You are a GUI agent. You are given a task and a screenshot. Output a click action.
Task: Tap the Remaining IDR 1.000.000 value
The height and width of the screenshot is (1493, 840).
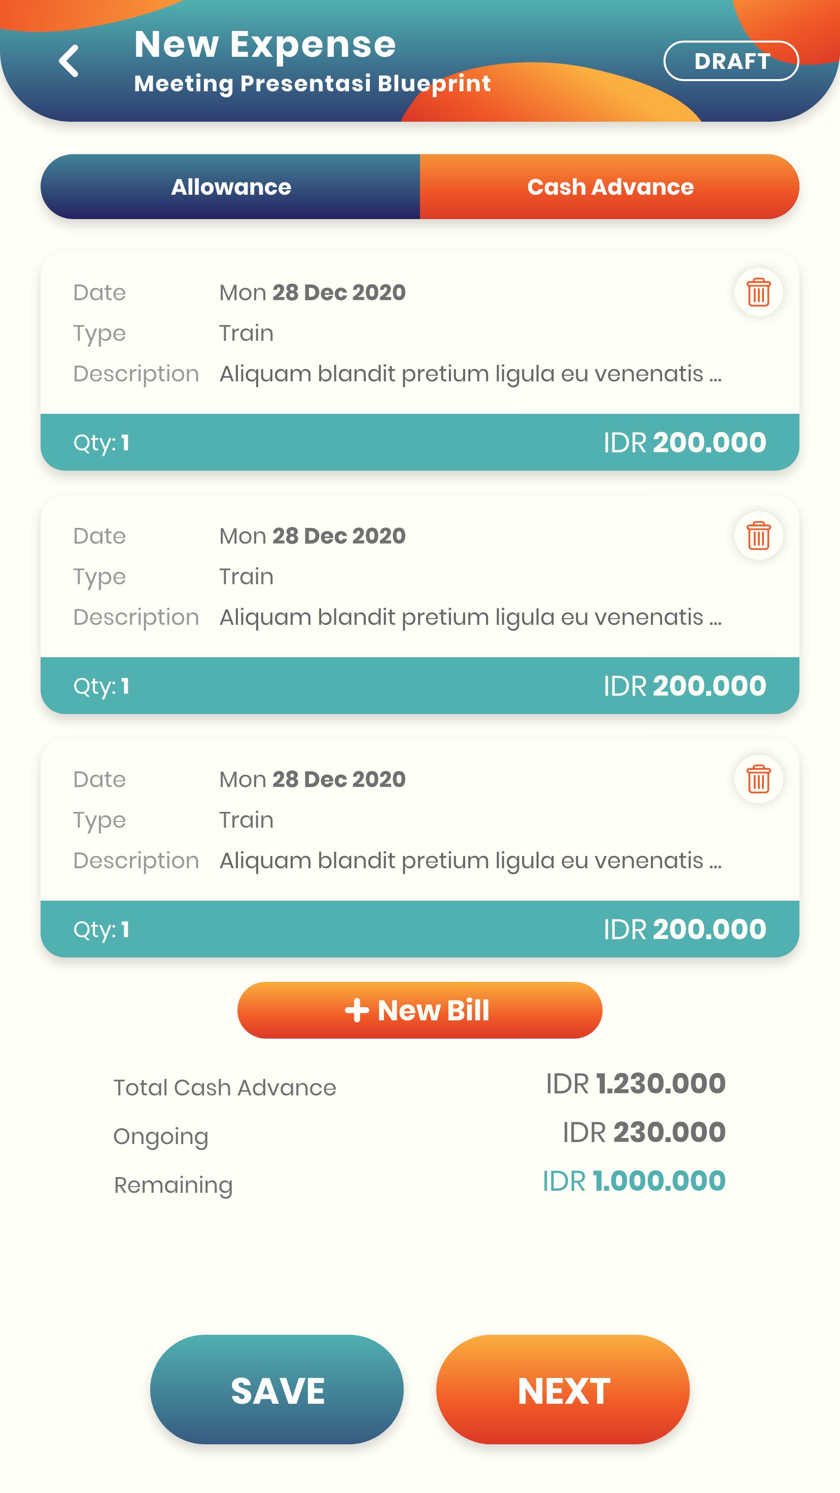634,1181
